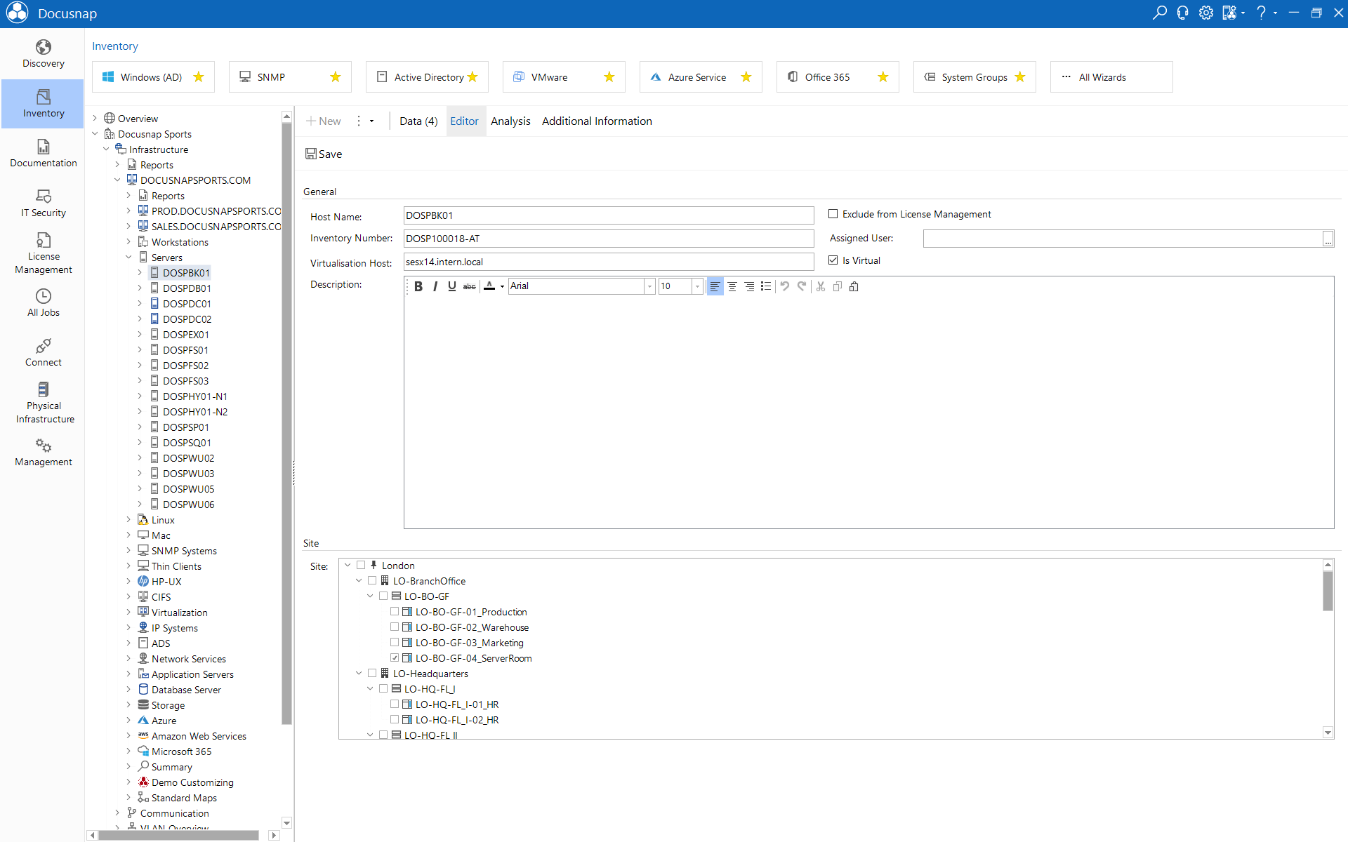This screenshot has width=1348, height=842.
Task: Check LO-BO-GF-01_Production site checkbox
Action: 395,611
